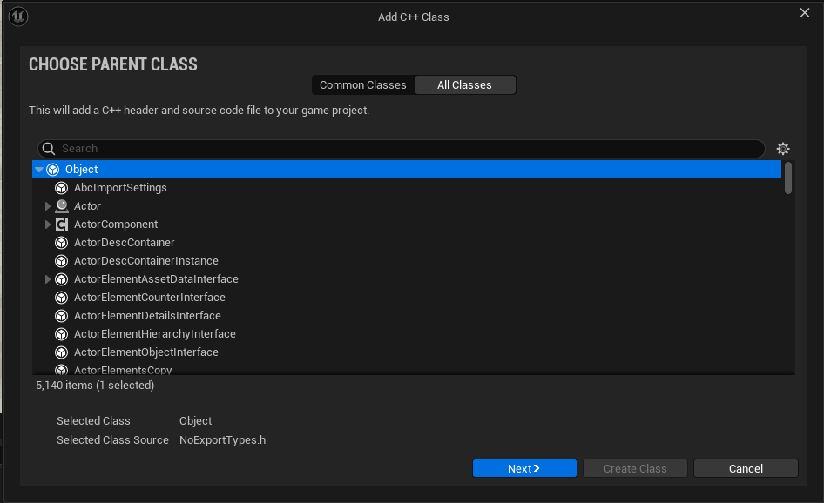Expand the ActorComponent tree node
The image size is (824, 503).
[48, 224]
